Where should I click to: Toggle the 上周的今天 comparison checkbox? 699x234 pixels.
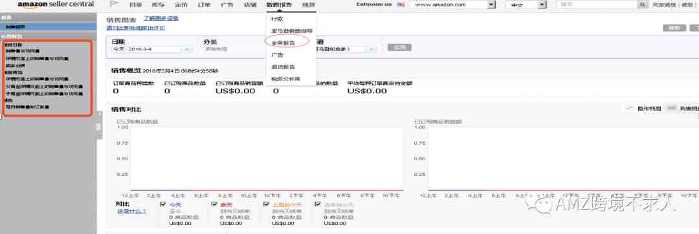[x=266, y=204]
